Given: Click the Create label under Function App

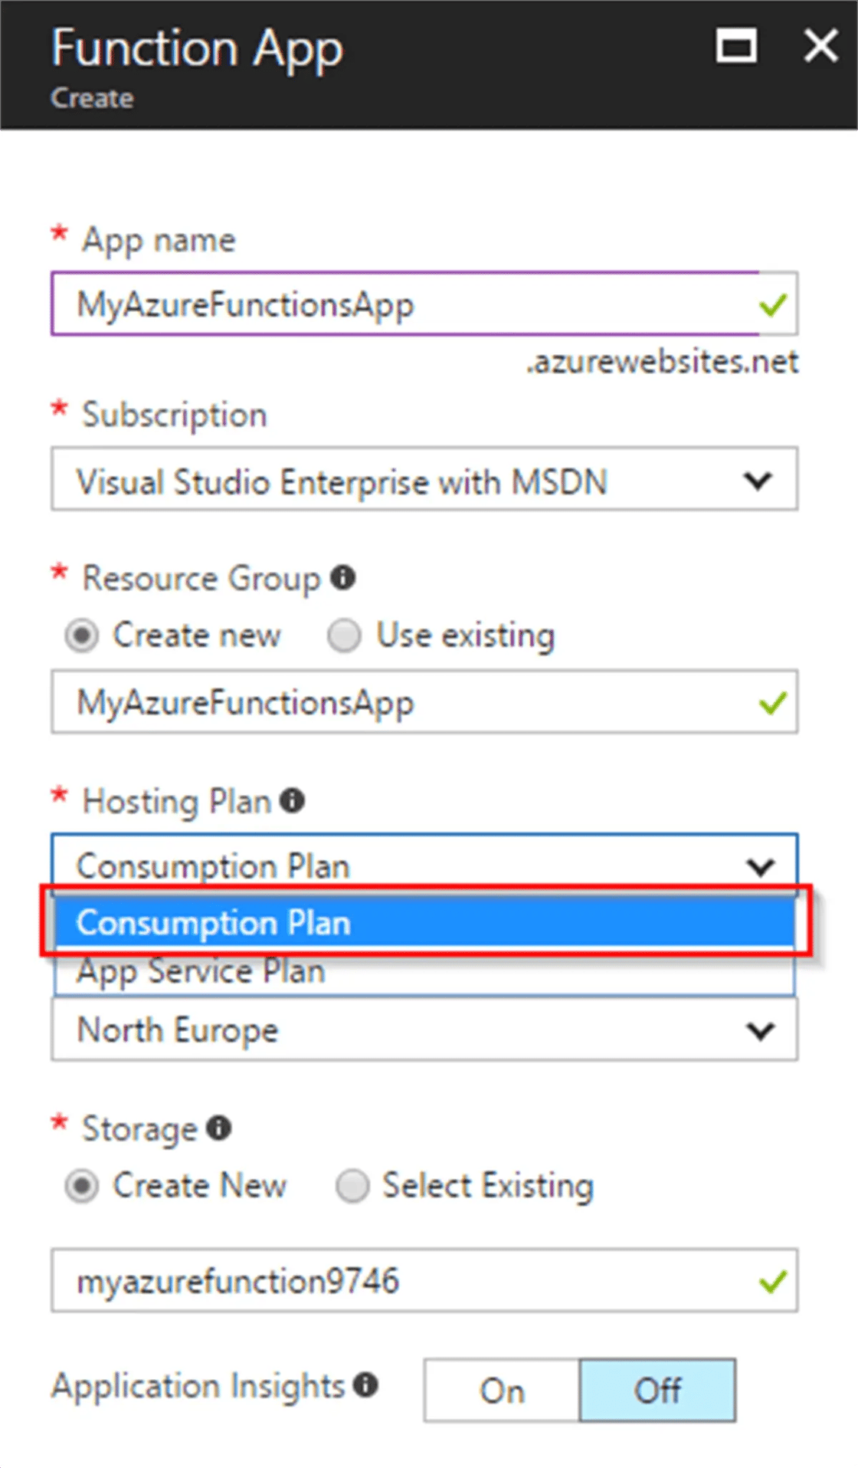Looking at the screenshot, I should pos(92,98).
